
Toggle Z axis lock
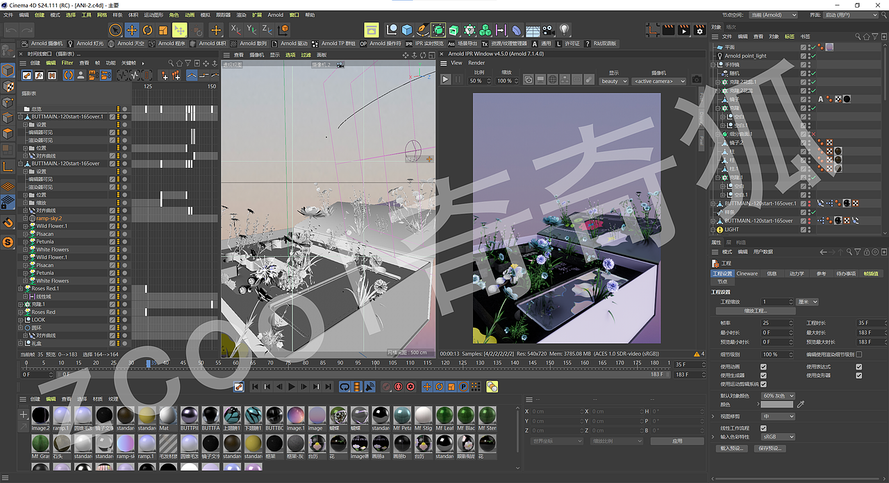click(267, 30)
